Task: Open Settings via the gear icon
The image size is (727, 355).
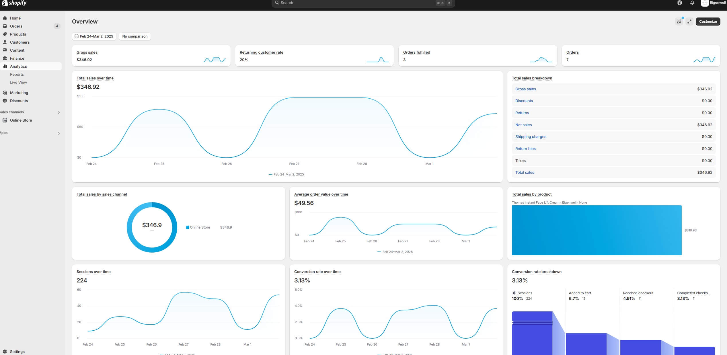Action: tap(5, 352)
